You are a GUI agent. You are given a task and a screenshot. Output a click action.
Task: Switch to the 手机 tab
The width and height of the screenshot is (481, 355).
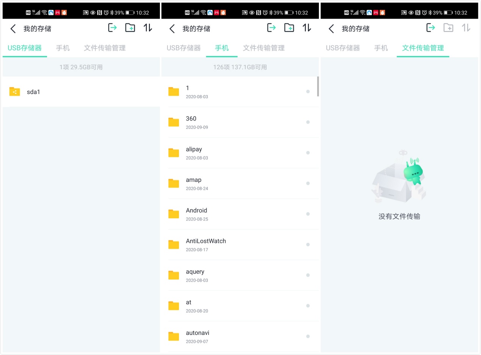click(x=221, y=48)
